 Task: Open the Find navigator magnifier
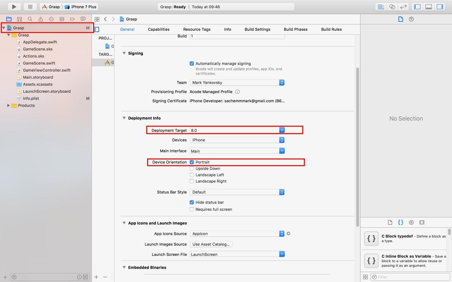pyautogui.click(x=30, y=19)
